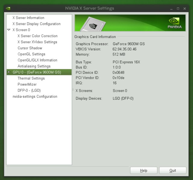Viewport: 193px width, 180px height.
Task: Click the pane divider handle
Action: tap(73, 90)
